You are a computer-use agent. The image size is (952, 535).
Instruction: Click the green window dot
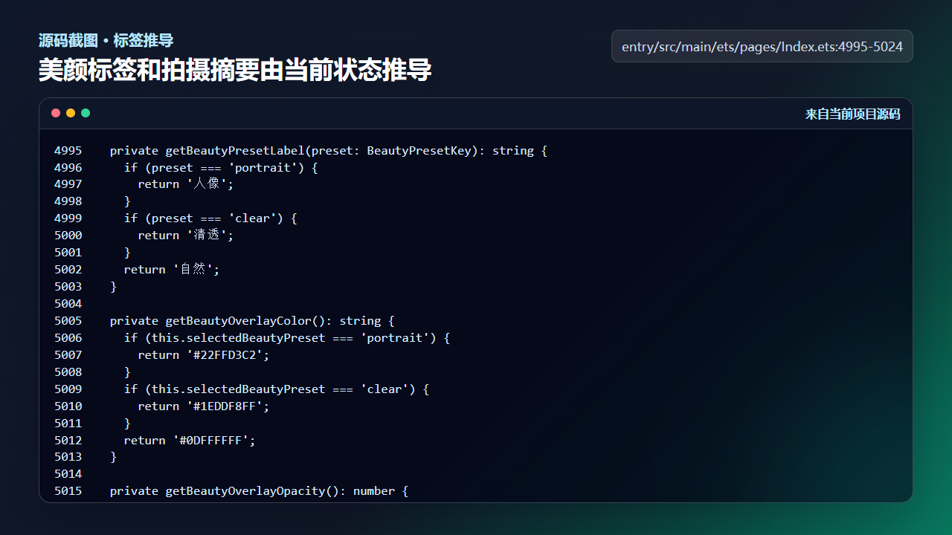[86, 113]
